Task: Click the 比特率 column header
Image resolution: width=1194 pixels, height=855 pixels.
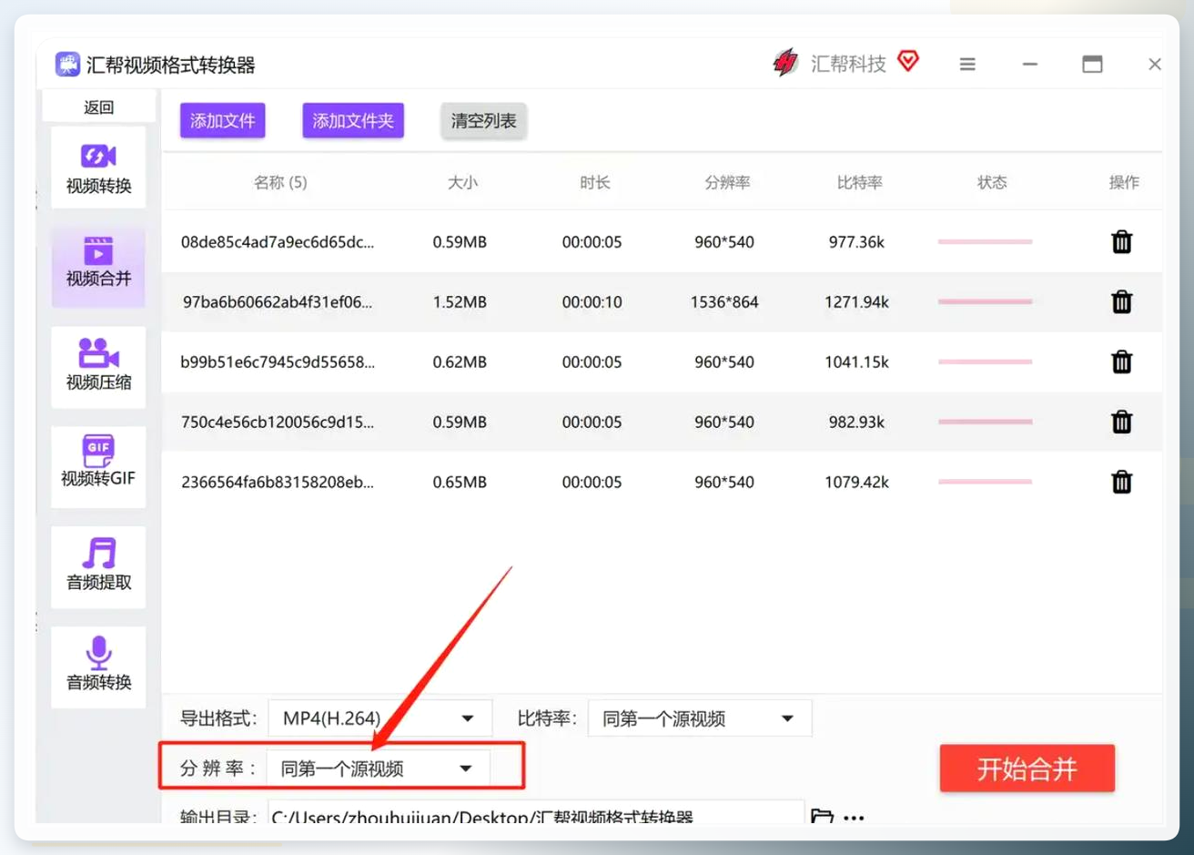Action: click(859, 182)
